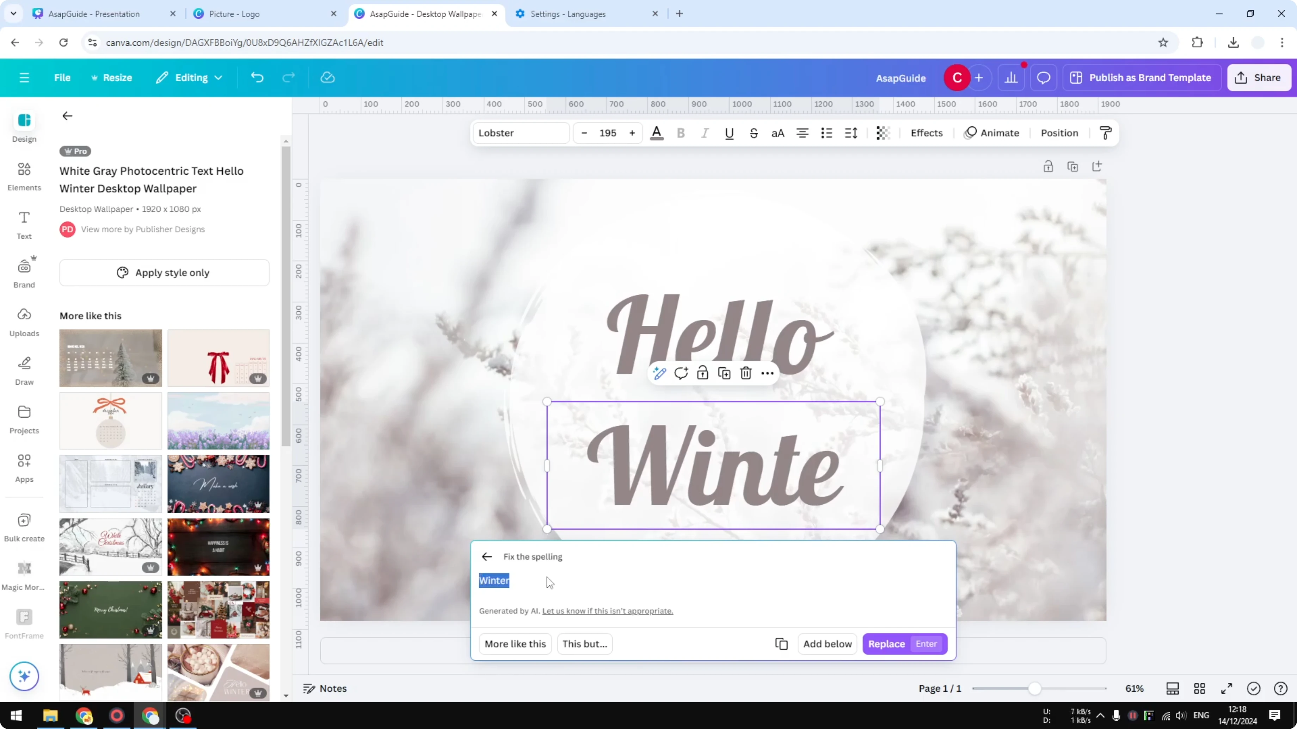Select the White Christmas wallpaper thumbnail
This screenshot has height=729, width=1297.
pyautogui.click(x=110, y=547)
